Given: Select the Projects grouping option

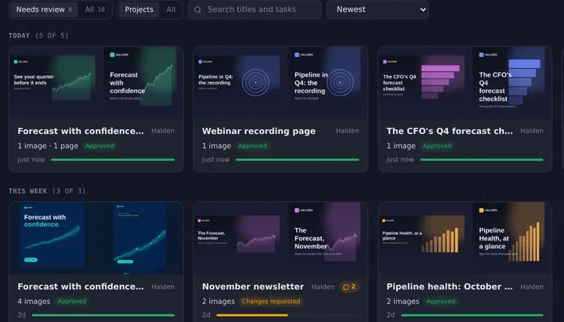Looking at the screenshot, I should tap(139, 9).
